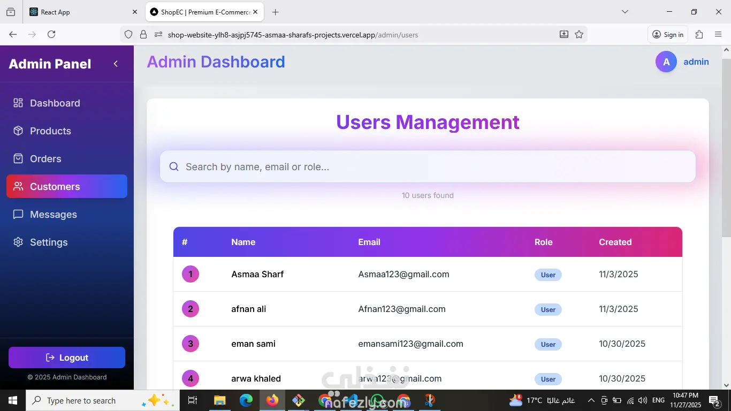Open the Firefox extensions menu

[x=699, y=34]
